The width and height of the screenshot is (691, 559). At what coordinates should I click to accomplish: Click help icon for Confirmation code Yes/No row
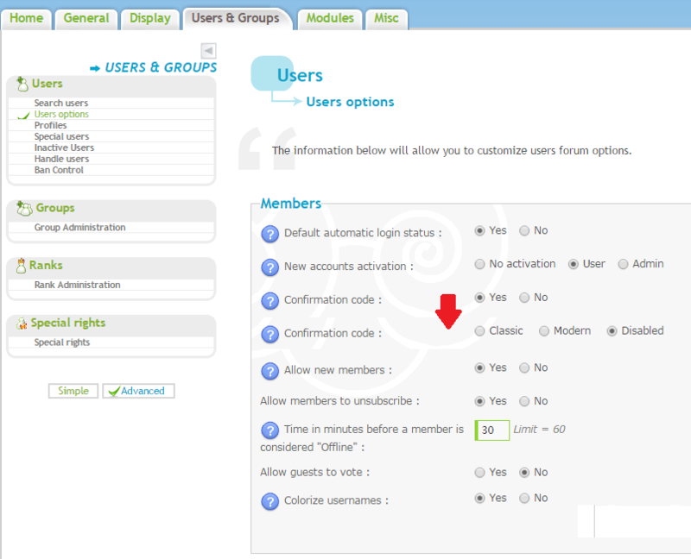[x=269, y=301]
